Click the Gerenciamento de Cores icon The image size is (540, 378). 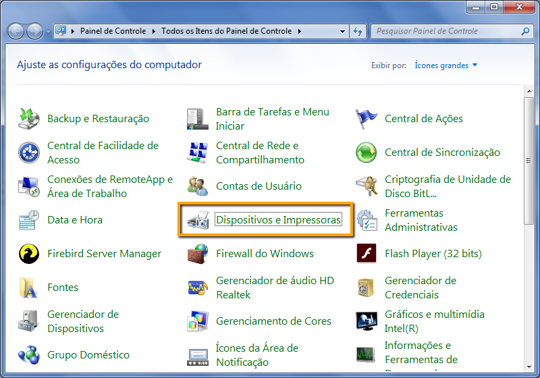197,321
